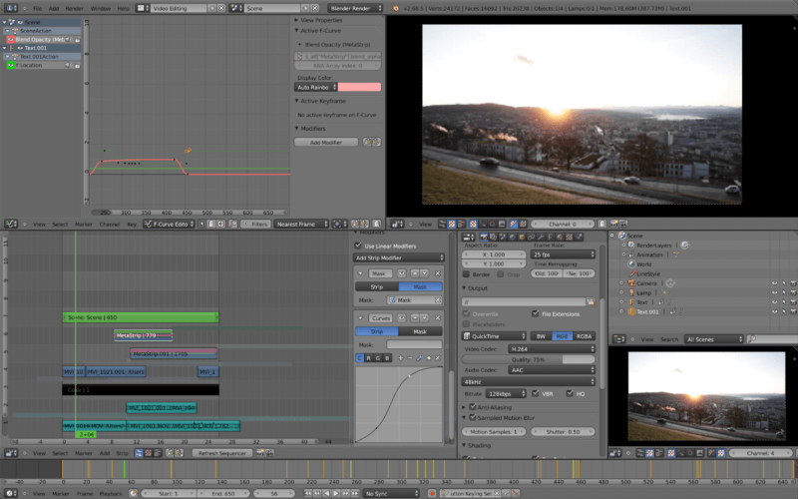The height and width of the screenshot is (499, 798).
Task: Toggle visibility eye of Camera object
Action: click(x=774, y=283)
